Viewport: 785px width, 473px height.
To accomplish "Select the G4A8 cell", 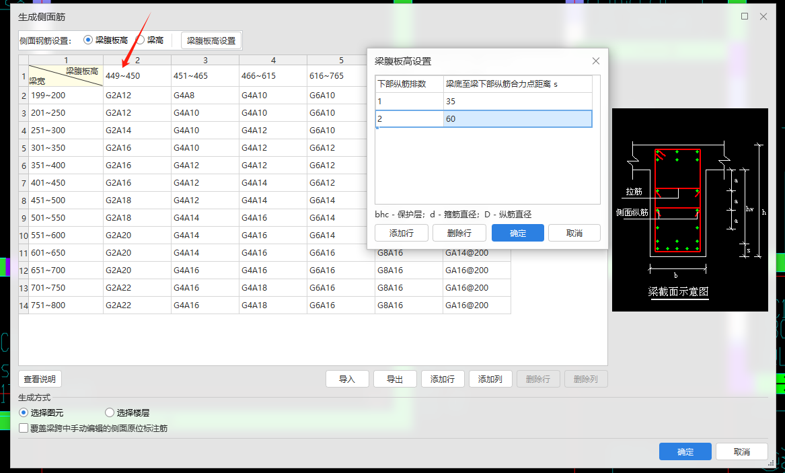I will click(x=205, y=95).
